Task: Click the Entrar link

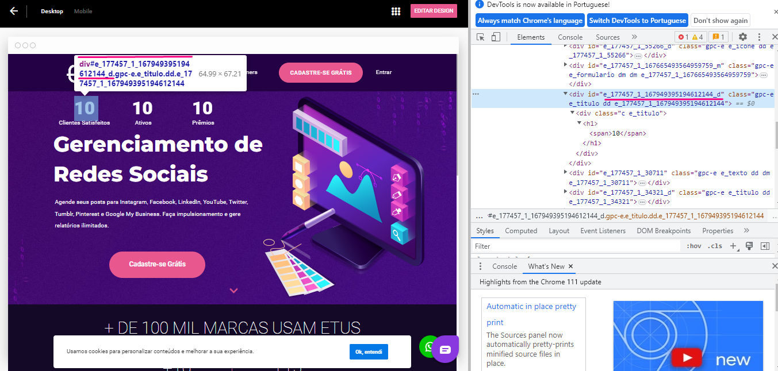Action: (384, 72)
